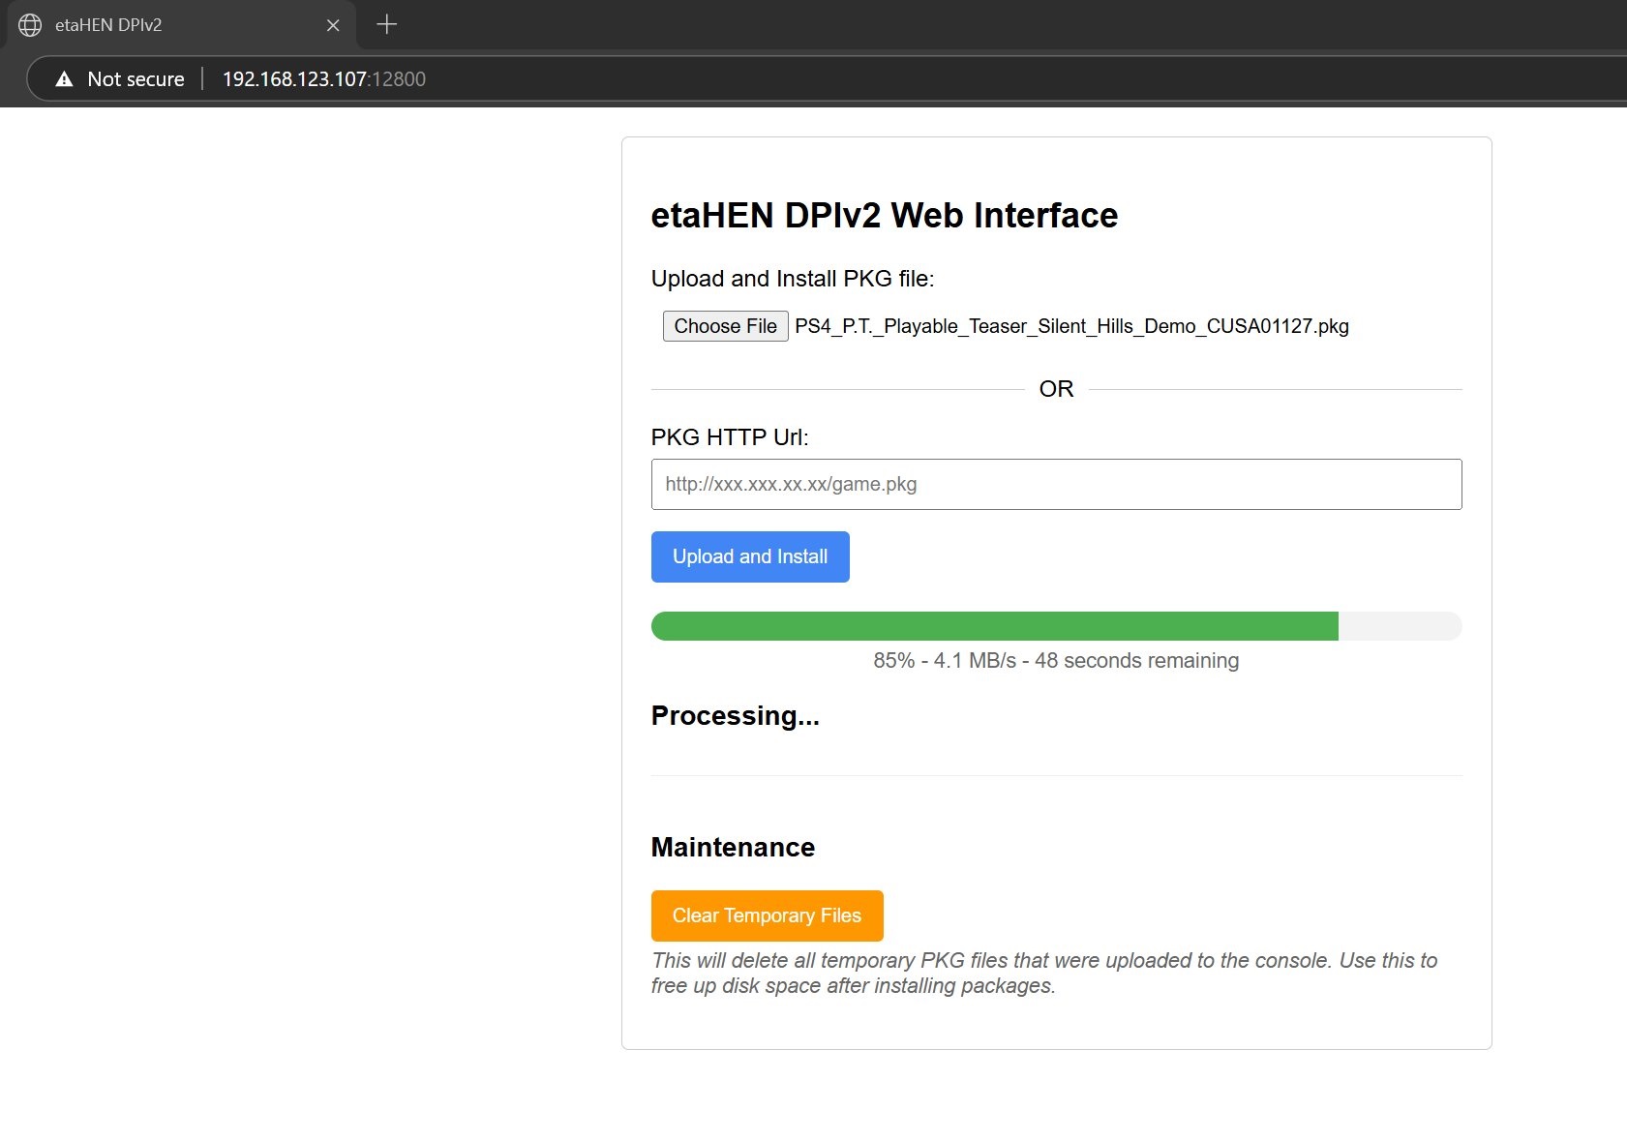
Task: Click the italic note about deleting temporary PKG files
Action: click(1044, 974)
